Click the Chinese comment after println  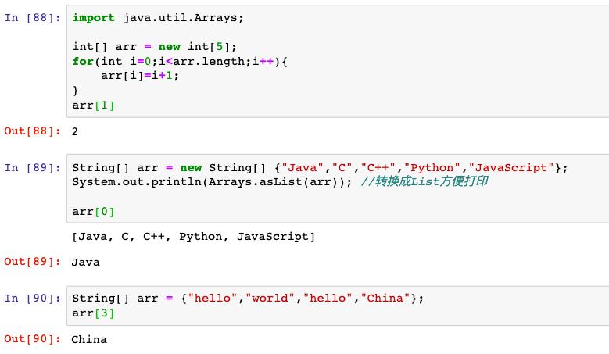pos(425,181)
